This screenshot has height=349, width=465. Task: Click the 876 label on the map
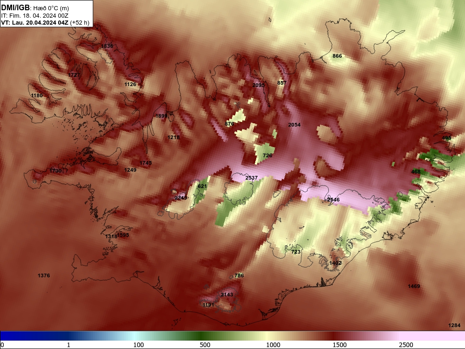[230, 124]
